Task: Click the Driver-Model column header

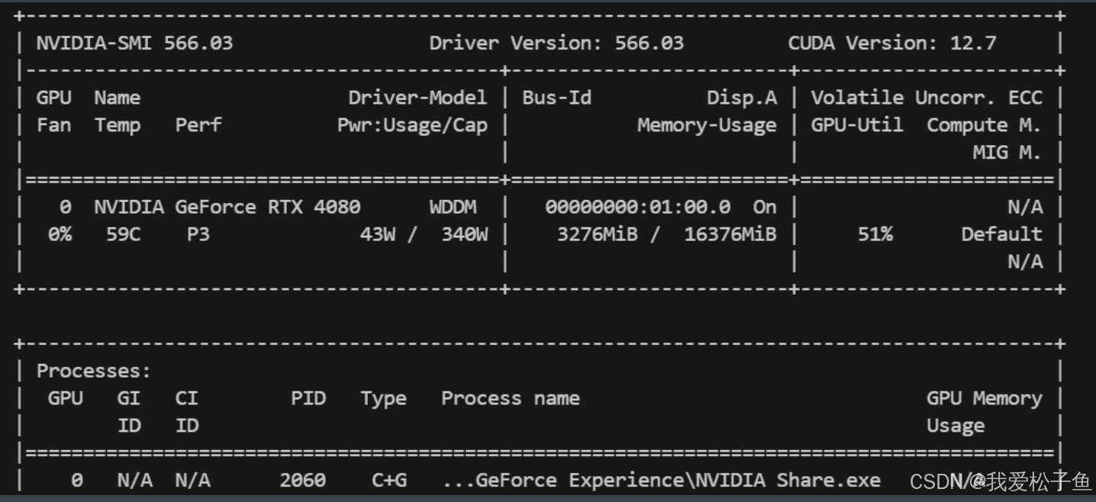Action: click(417, 98)
